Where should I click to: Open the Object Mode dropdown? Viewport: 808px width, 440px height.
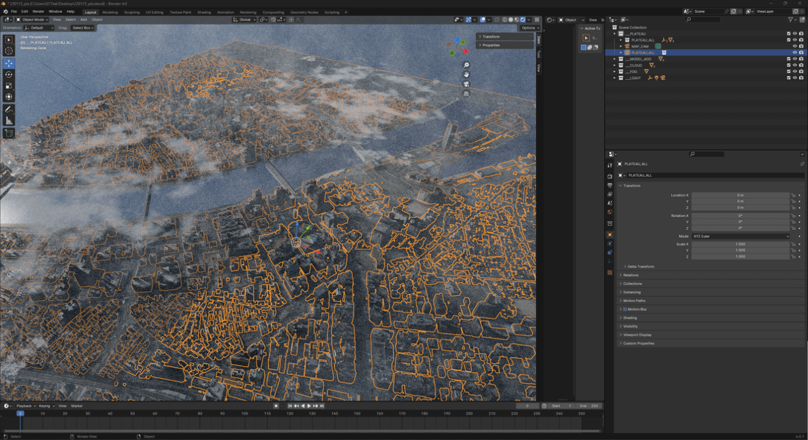click(32, 20)
